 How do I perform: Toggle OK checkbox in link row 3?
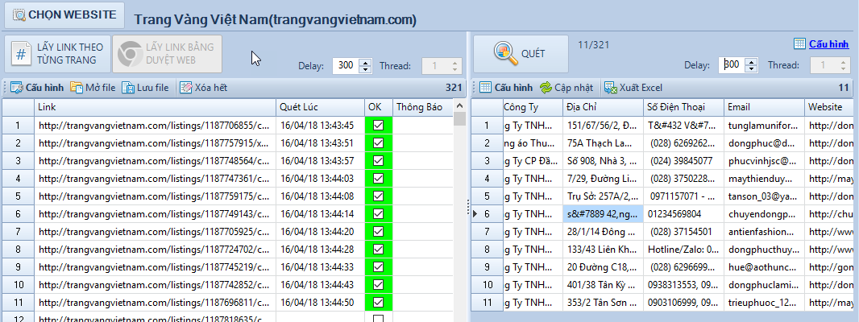click(x=378, y=161)
